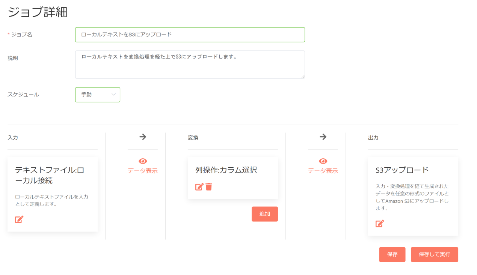Change schedule from 手動 using the selector
Screen dimensions: 477x275
(97, 95)
